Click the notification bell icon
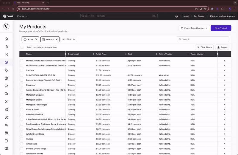This screenshot has width=238, height=155. [176, 16]
